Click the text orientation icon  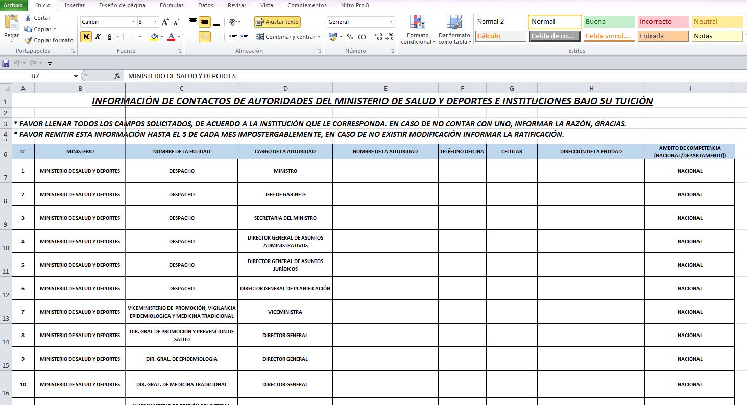[x=233, y=22]
